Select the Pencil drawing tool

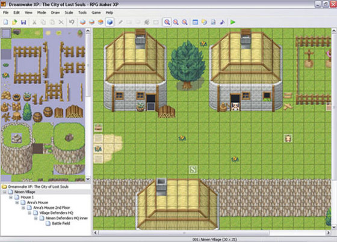tap(120, 22)
